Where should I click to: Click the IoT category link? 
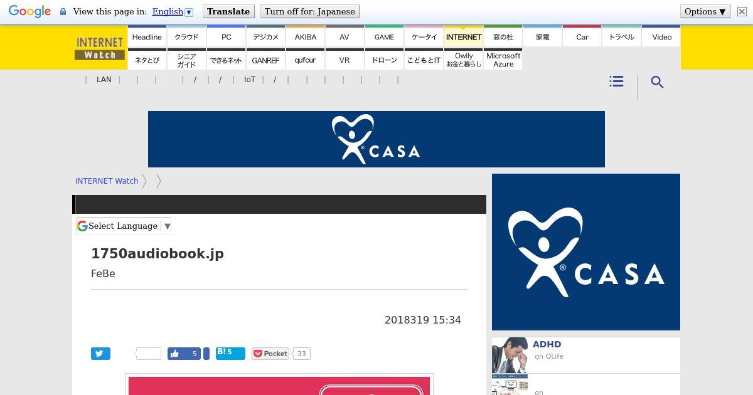(x=250, y=80)
